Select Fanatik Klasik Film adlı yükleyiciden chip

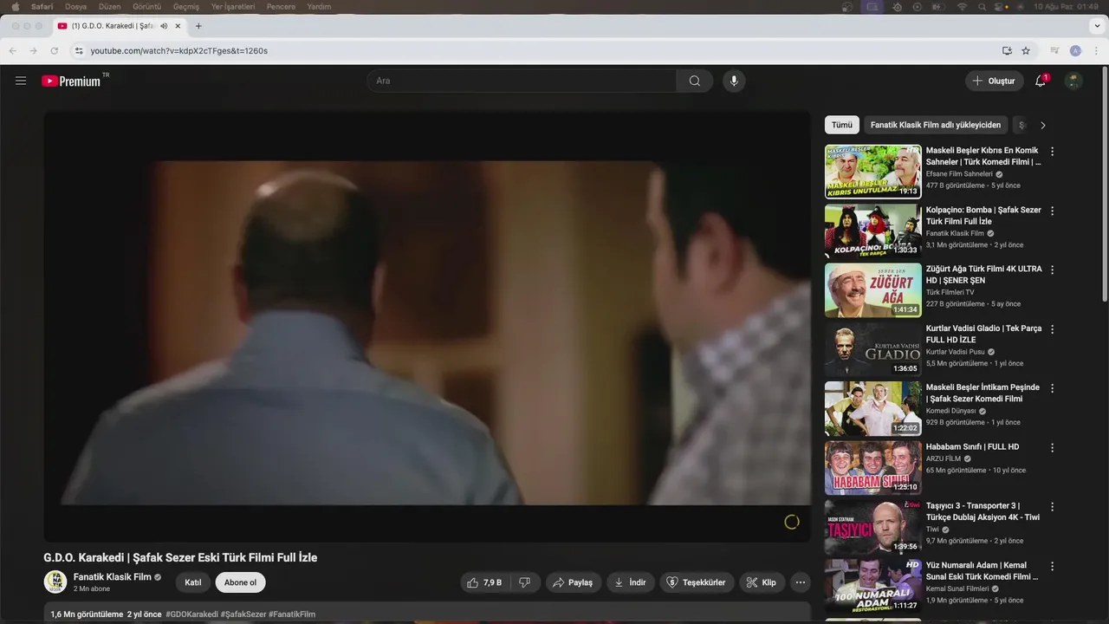(x=936, y=125)
